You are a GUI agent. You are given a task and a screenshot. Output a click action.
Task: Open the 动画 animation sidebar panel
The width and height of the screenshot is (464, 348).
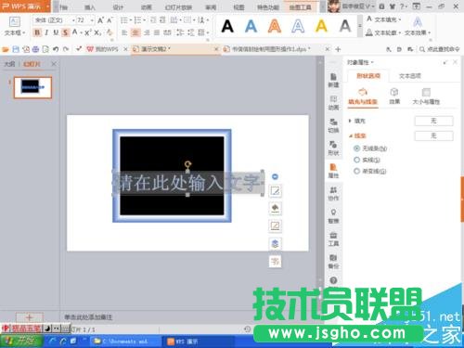pos(333,103)
